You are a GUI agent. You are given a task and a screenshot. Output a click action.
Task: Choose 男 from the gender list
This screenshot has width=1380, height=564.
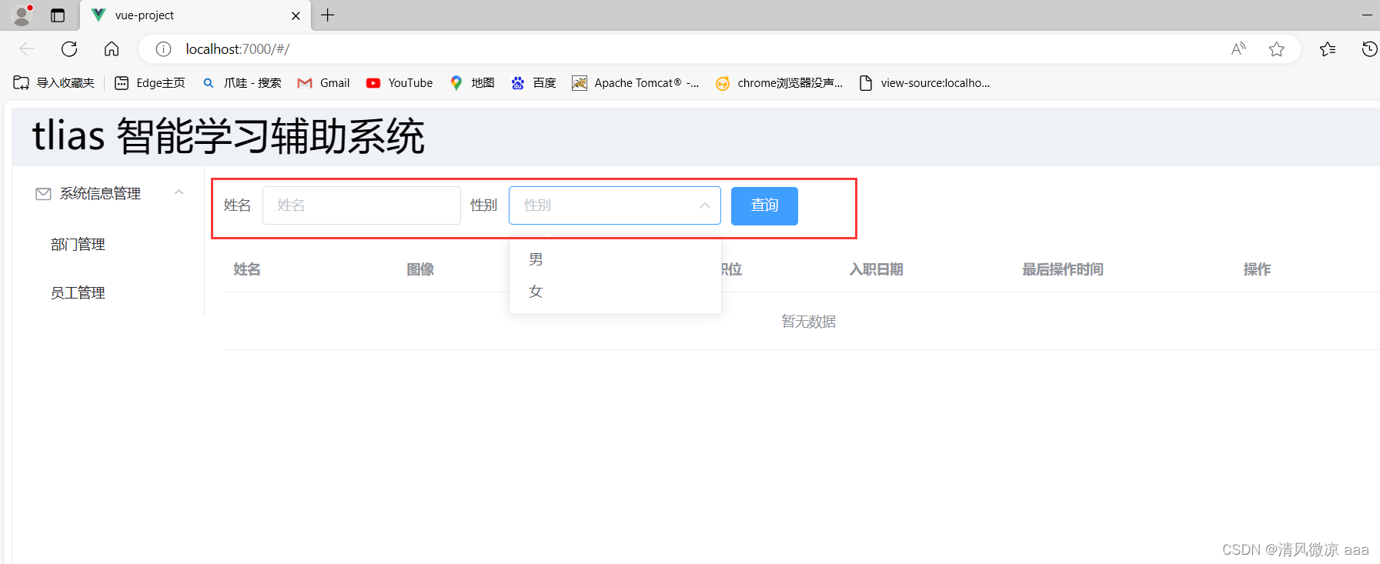tap(615, 259)
